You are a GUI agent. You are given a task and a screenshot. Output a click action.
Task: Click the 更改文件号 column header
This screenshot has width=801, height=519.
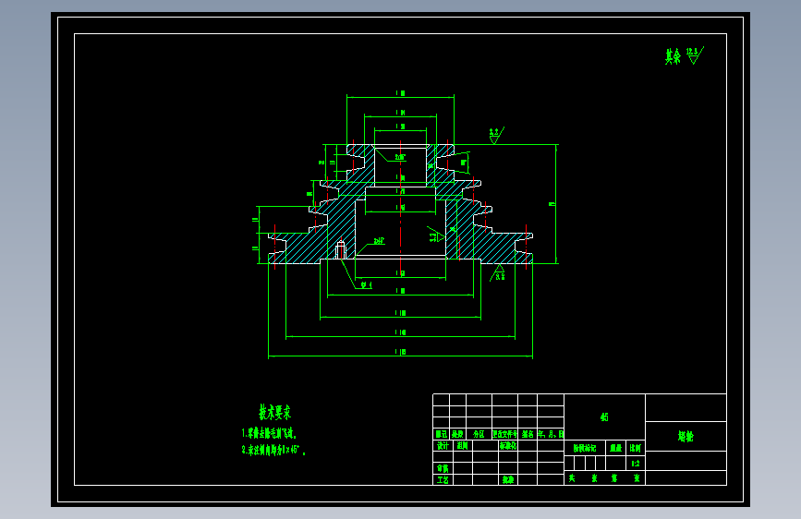(504, 434)
